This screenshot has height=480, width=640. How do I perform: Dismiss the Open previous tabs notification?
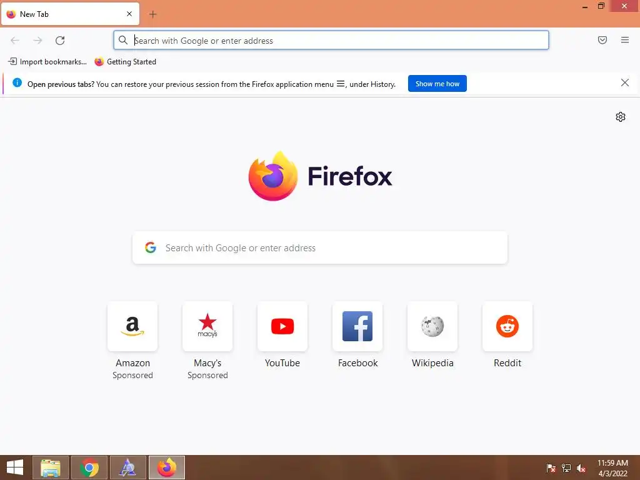pos(625,83)
